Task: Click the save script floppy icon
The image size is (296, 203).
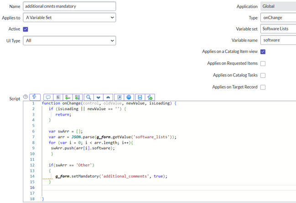Action: coord(140,97)
